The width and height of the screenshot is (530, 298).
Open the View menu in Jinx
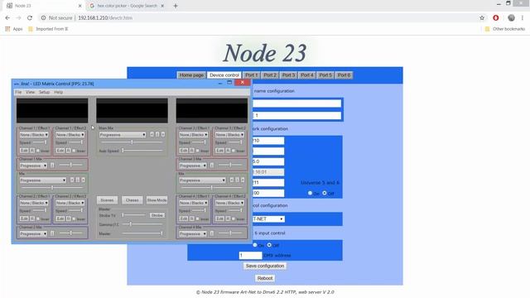[30, 92]
